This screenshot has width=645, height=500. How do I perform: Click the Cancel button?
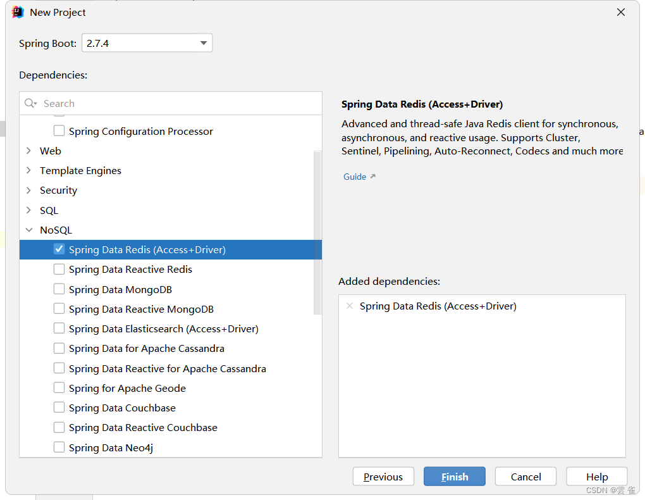[x=525, y=477]
